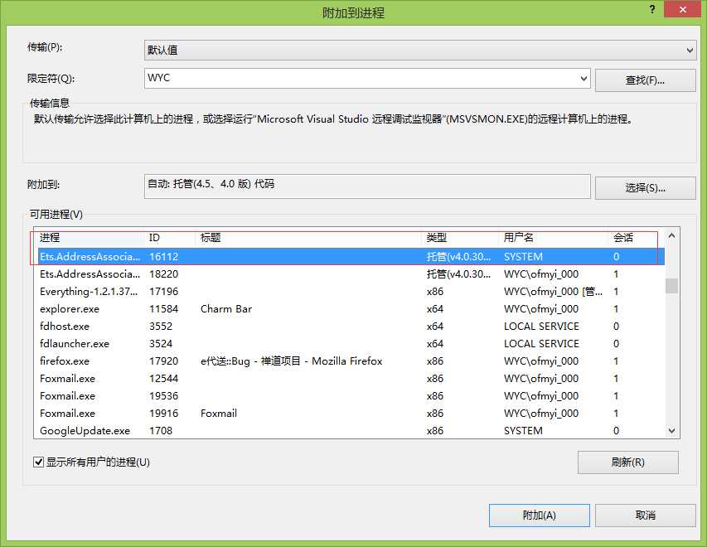Select the GoogleUpdate.exe process row
This screenshot has width=707, height=547.
coord(351,431)
